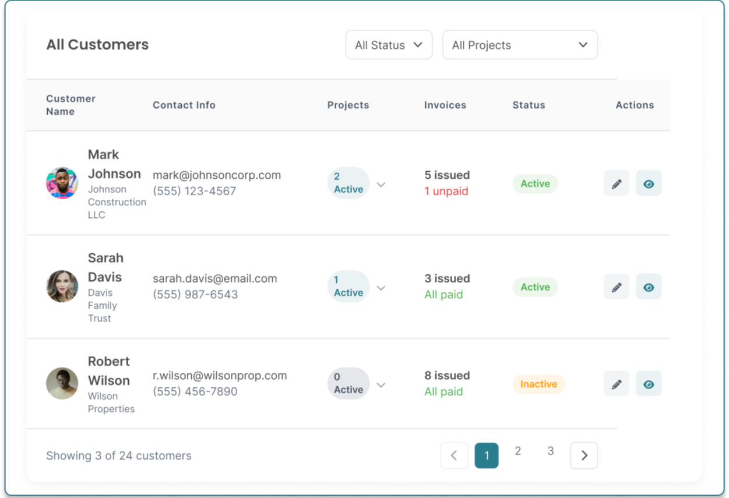729x498 pixels.
Task: Select page 2 of customers
Action: click(518, 450)
